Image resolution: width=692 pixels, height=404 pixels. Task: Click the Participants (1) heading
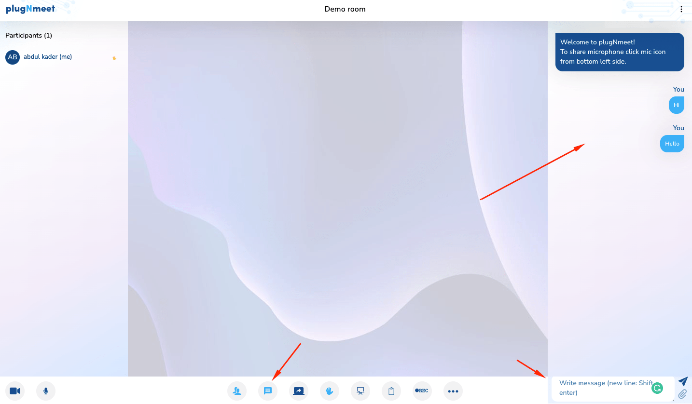point(28,35)
